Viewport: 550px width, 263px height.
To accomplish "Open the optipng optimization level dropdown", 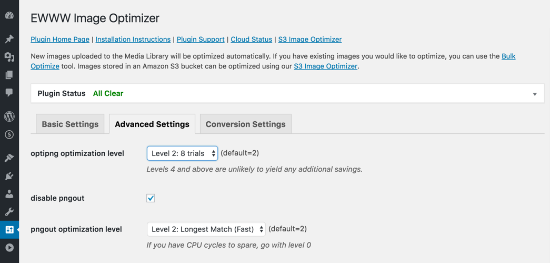I will pyautogui.click(x=182, y=153).
